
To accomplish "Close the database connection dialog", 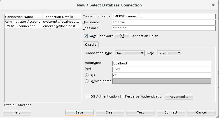I will pos(213,5).
